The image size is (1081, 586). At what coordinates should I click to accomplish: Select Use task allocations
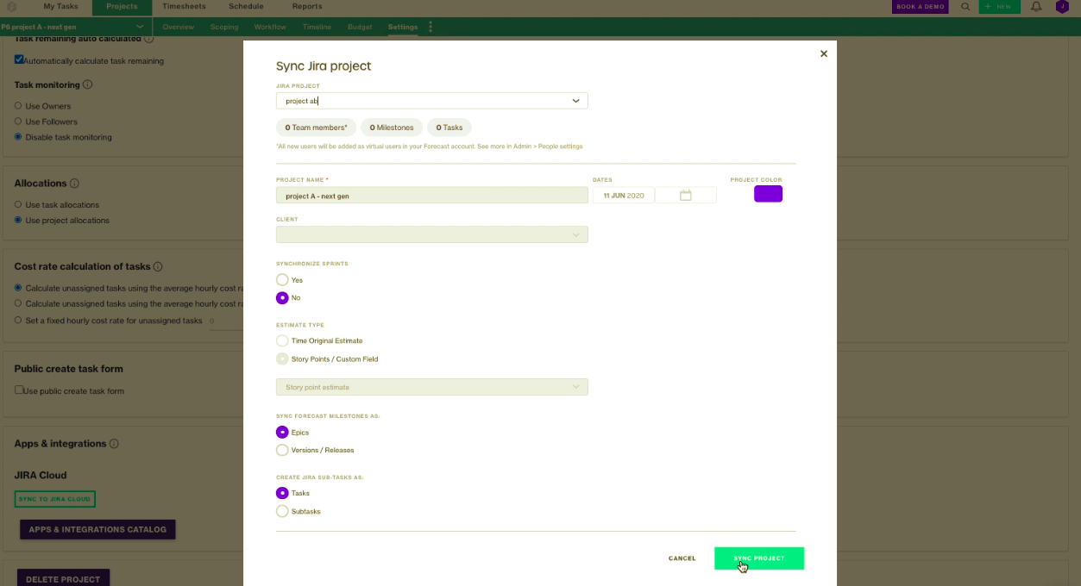[18, 205]
